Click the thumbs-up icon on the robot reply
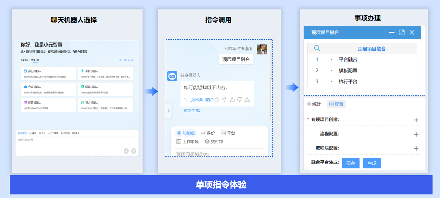The image size is (440, 198). coord(232,100)
